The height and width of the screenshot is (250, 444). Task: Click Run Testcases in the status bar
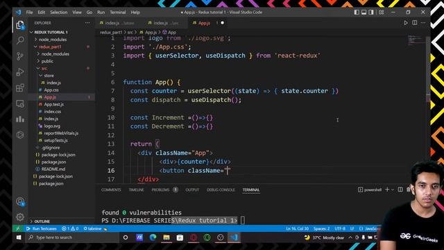(x=42, y=228)
